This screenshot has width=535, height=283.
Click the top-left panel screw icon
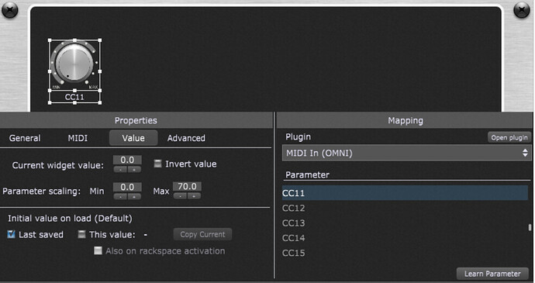click(x=9, y=10)
